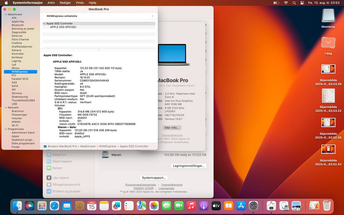Launch Safari from the Dock

pos(54,206)
